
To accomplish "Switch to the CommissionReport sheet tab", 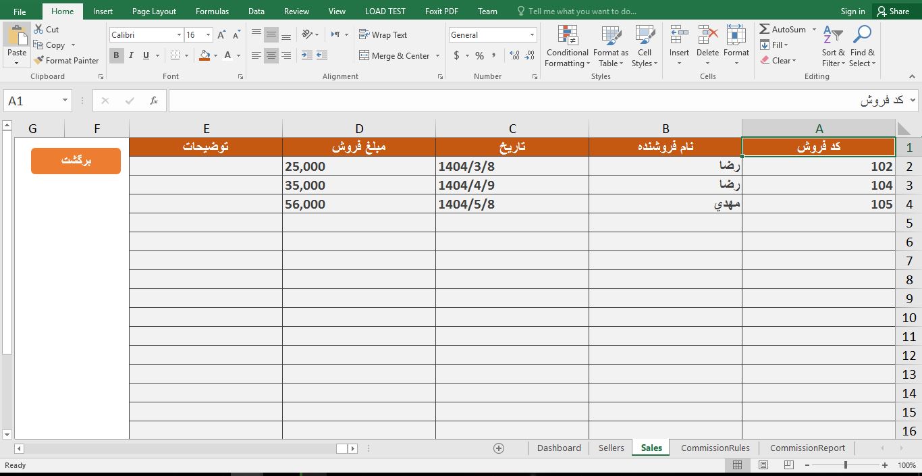I will tap(807, 448).
